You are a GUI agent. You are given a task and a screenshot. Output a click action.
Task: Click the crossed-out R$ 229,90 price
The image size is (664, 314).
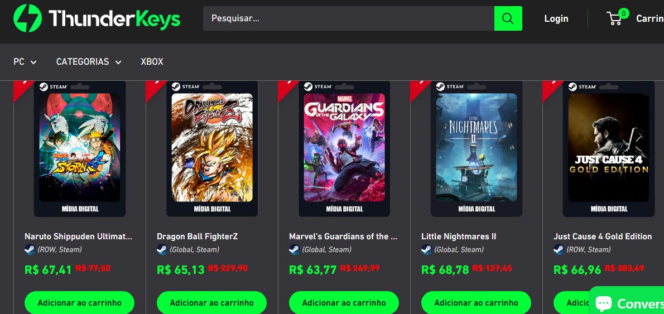[x=228, y=268]
